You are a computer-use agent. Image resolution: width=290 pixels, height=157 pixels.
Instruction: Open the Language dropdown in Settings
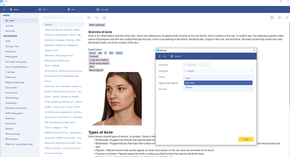tap(218, 71)
